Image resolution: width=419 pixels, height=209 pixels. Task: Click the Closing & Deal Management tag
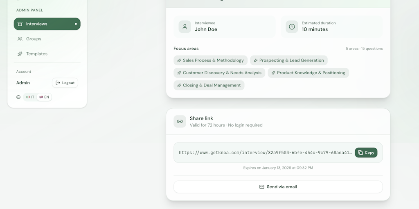pos(209,85)
